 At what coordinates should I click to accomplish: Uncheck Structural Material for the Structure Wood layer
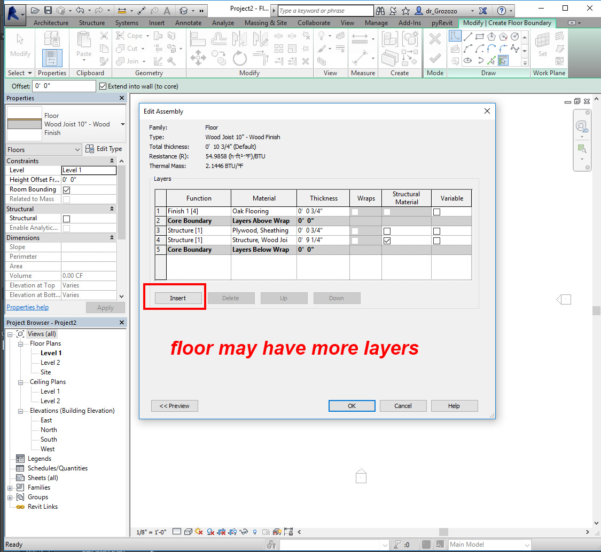pyautogui.click(x=387, y=240)
